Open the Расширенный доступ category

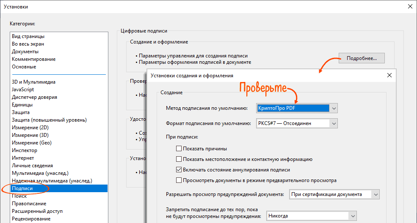[x=37, y=211]
